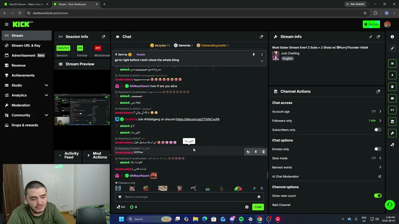Viewport: 399px width, 224px height.
Task: Open Followers only 1 min setting
Action: (327, 121)
